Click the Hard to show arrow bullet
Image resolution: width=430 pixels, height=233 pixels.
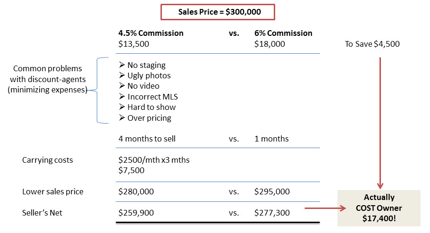pyautogui.click(x=122, y=107)
